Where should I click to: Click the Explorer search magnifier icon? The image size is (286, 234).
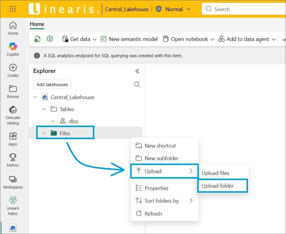click(137, 84)
